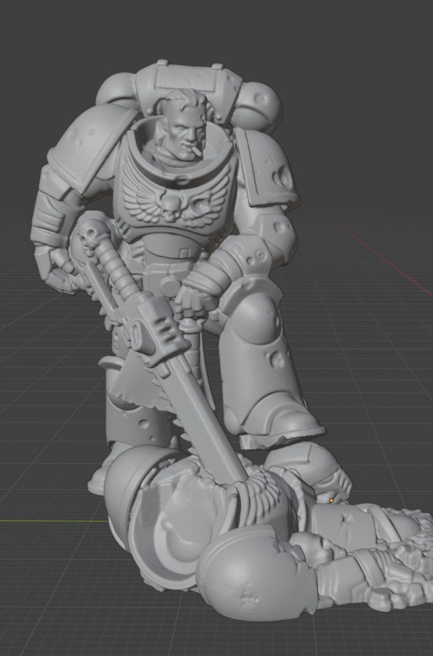
Task: Select the marine's head
Action: 182,124
